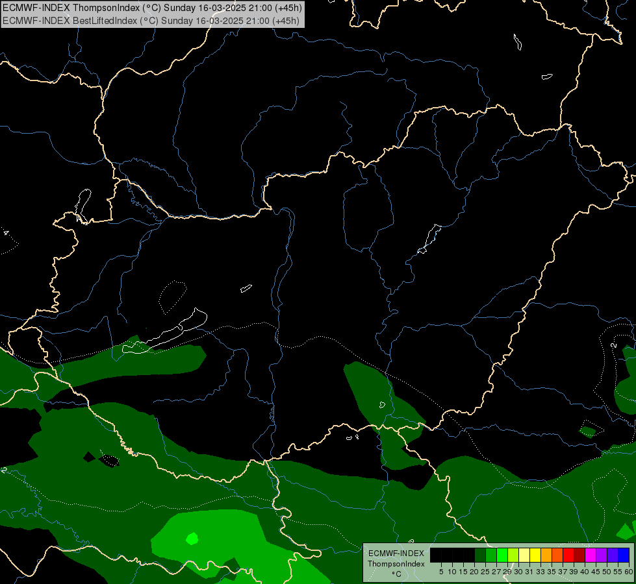Click the legend label 'ECMWF-INDEX'
Image resolution: width=636 pixels, height=584 pixels.
coord(396,554)
